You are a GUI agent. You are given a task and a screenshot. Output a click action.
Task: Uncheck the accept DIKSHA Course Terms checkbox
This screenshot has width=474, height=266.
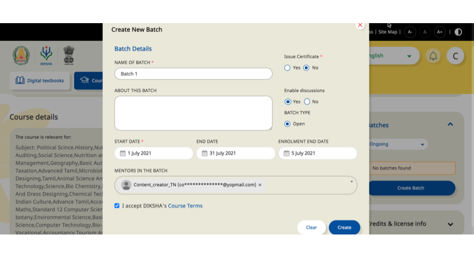click(117, 206)
